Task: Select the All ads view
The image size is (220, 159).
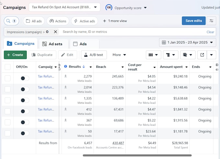Action: [x=34, y=21]
